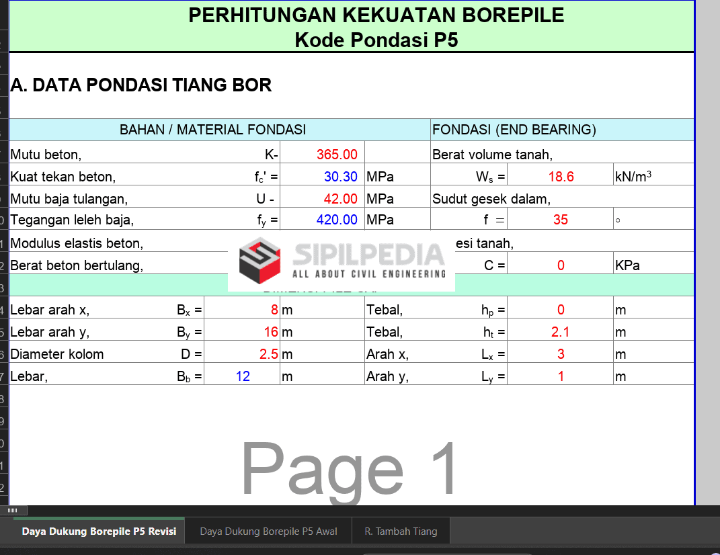Click the fy yield stress value 420.00
Viewport: 720px width, 555px height.
(x=323, y=220)
